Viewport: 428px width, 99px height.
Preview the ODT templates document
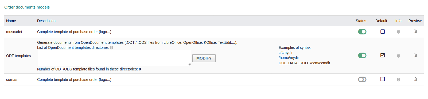pyautogui.click(x=415, y=56)
